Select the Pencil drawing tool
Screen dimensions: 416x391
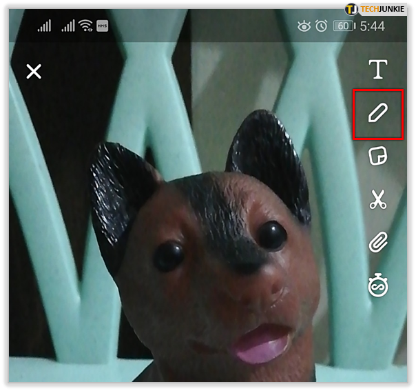click(x=377, y=114)
